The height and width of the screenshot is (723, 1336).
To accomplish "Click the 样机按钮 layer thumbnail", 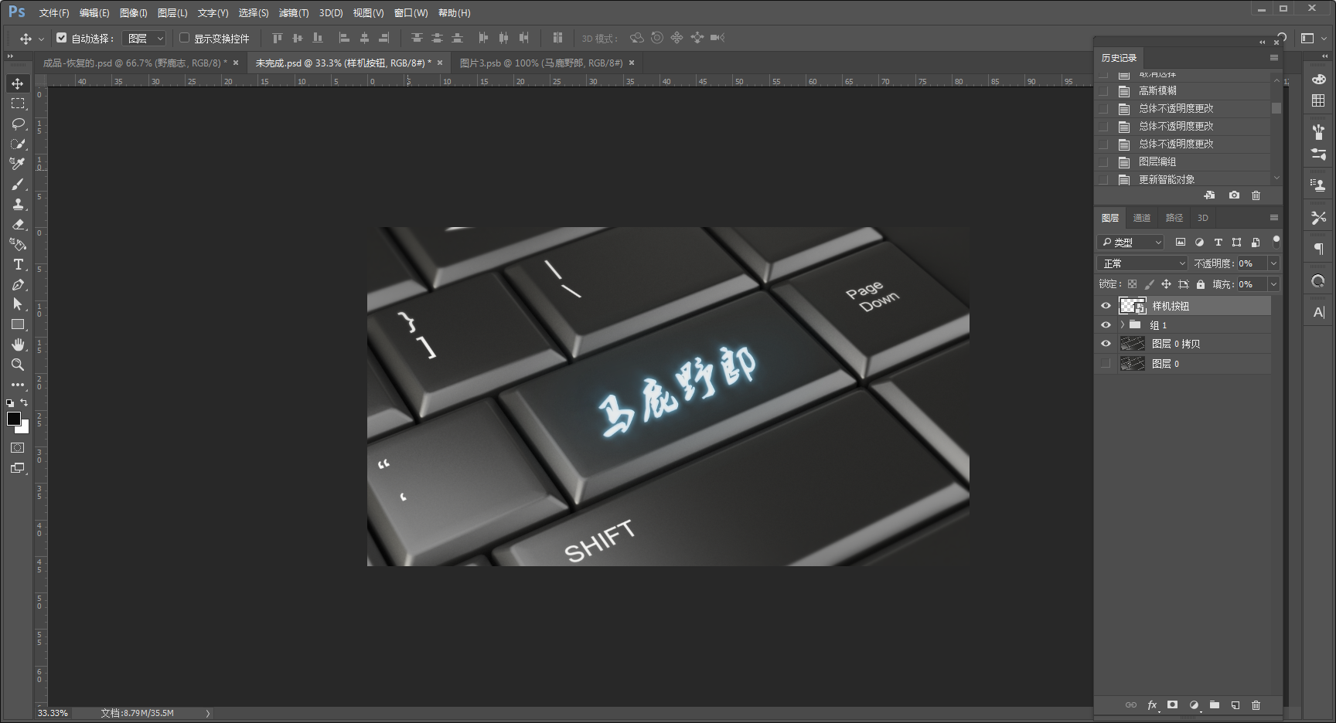I will 1133,306.
